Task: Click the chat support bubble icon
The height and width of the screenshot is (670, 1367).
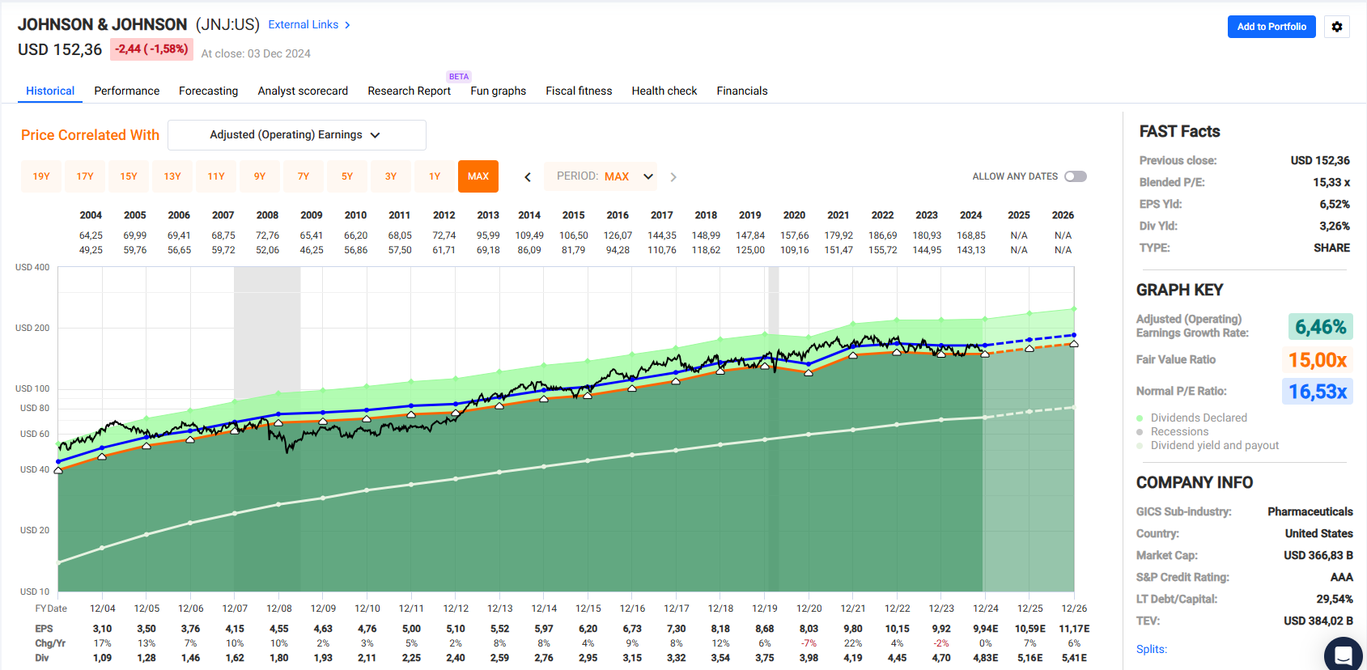Action: click(1343, 654)
